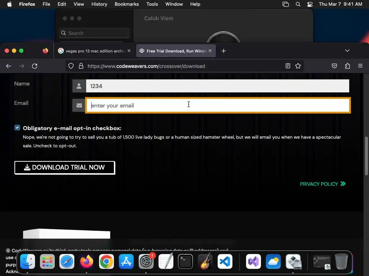Open the Trash in the Dock

click(x=341, y=261)
